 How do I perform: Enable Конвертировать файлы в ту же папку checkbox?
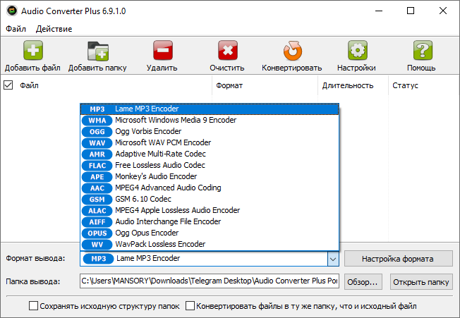pyautogui.click(x=190, y=306)
